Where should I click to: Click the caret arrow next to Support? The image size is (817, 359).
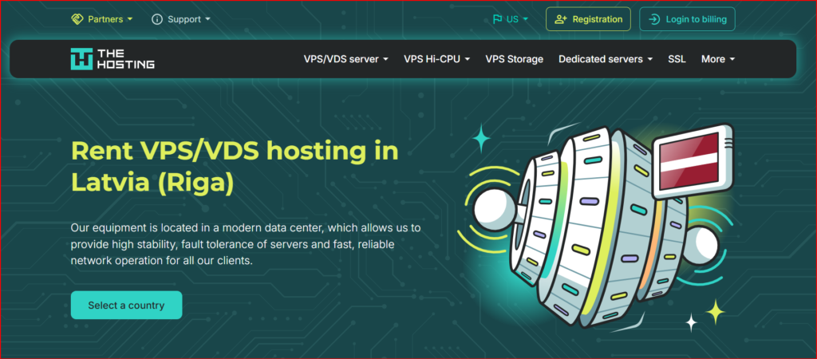[207, 19]
